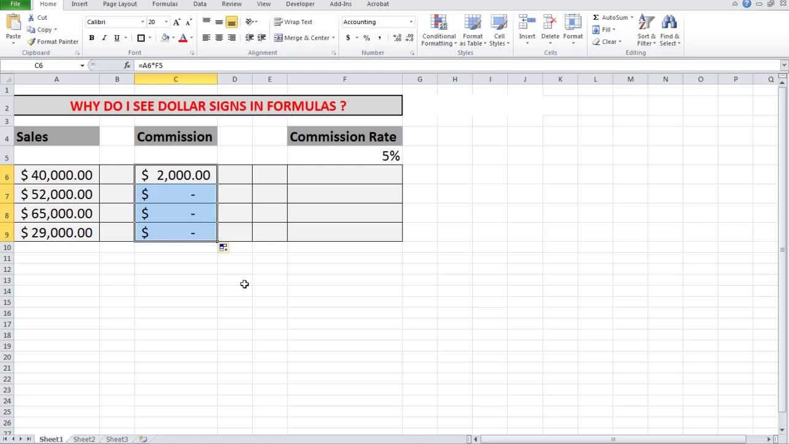Open Find & Select menu

(x=669, y=30)
